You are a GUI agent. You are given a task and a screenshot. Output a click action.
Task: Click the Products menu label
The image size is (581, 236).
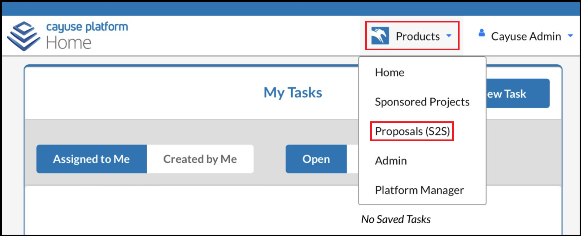coord(417,36)
